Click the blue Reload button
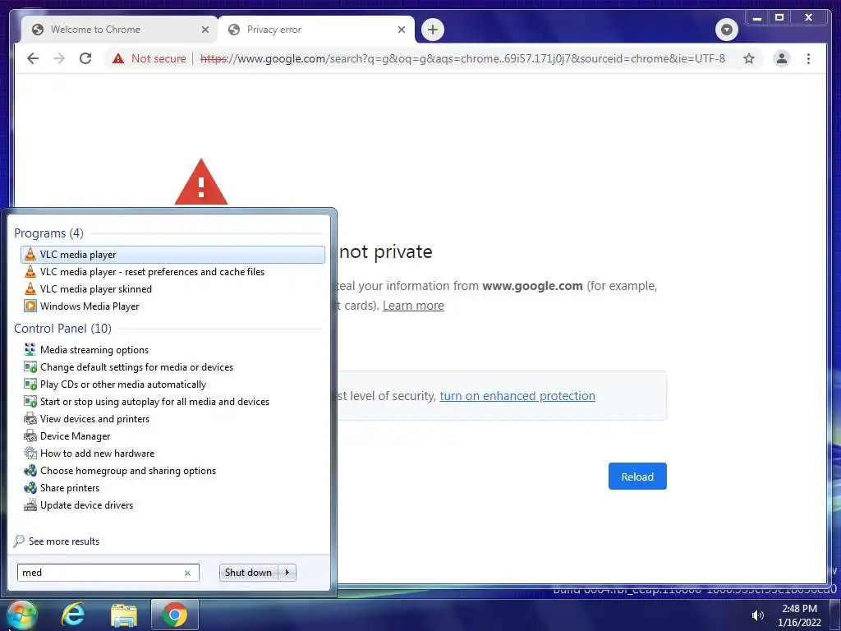Viewport: 841px width, 631px height. (637, 477)
